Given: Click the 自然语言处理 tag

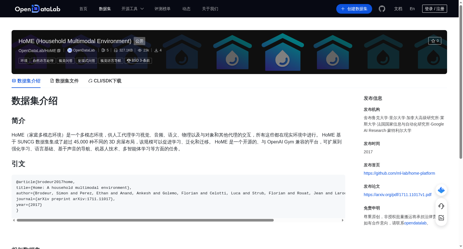Looking at the screenshot, I should tap(43, 61).
